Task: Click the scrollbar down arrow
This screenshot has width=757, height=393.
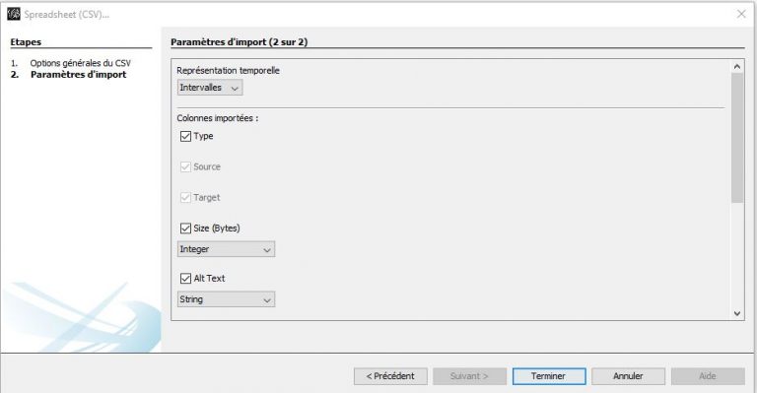Action: pyautogui.click(x=737, y=313)
